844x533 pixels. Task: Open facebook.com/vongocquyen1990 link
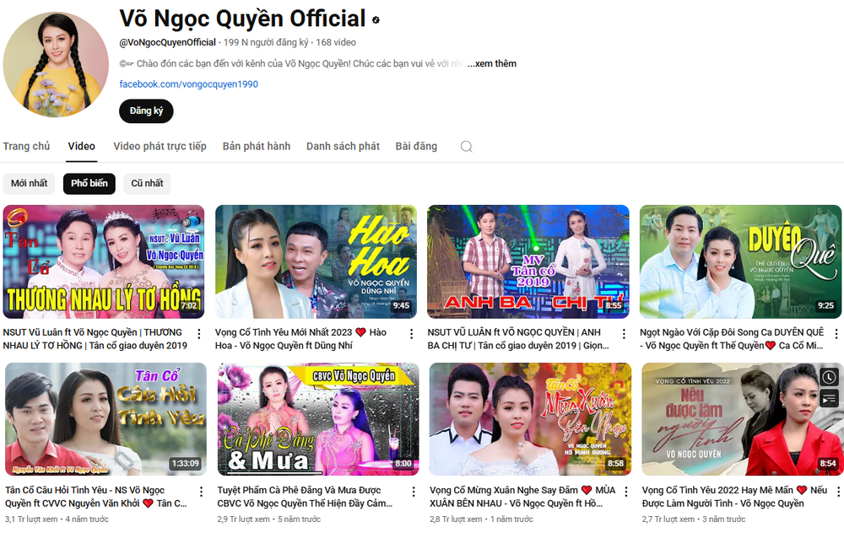[188, 83]
